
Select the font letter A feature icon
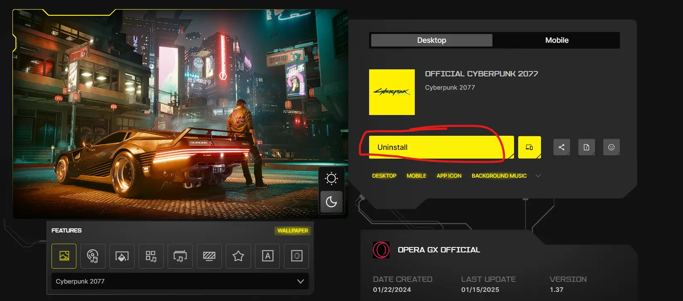[x=267, y=256]
